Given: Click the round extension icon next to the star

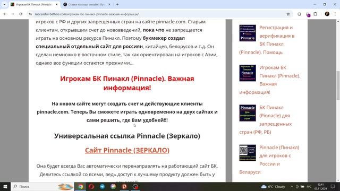Looking at the screenshot, I should click(299, 14).
